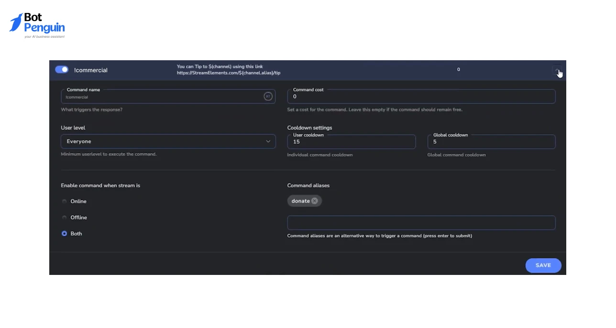616x328 pixels.
Task: Click the alias press enter to submit hint
Action: 380,236
